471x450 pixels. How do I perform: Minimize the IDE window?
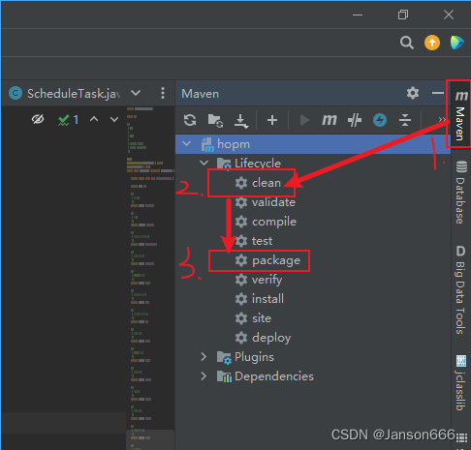pos(358,15)
